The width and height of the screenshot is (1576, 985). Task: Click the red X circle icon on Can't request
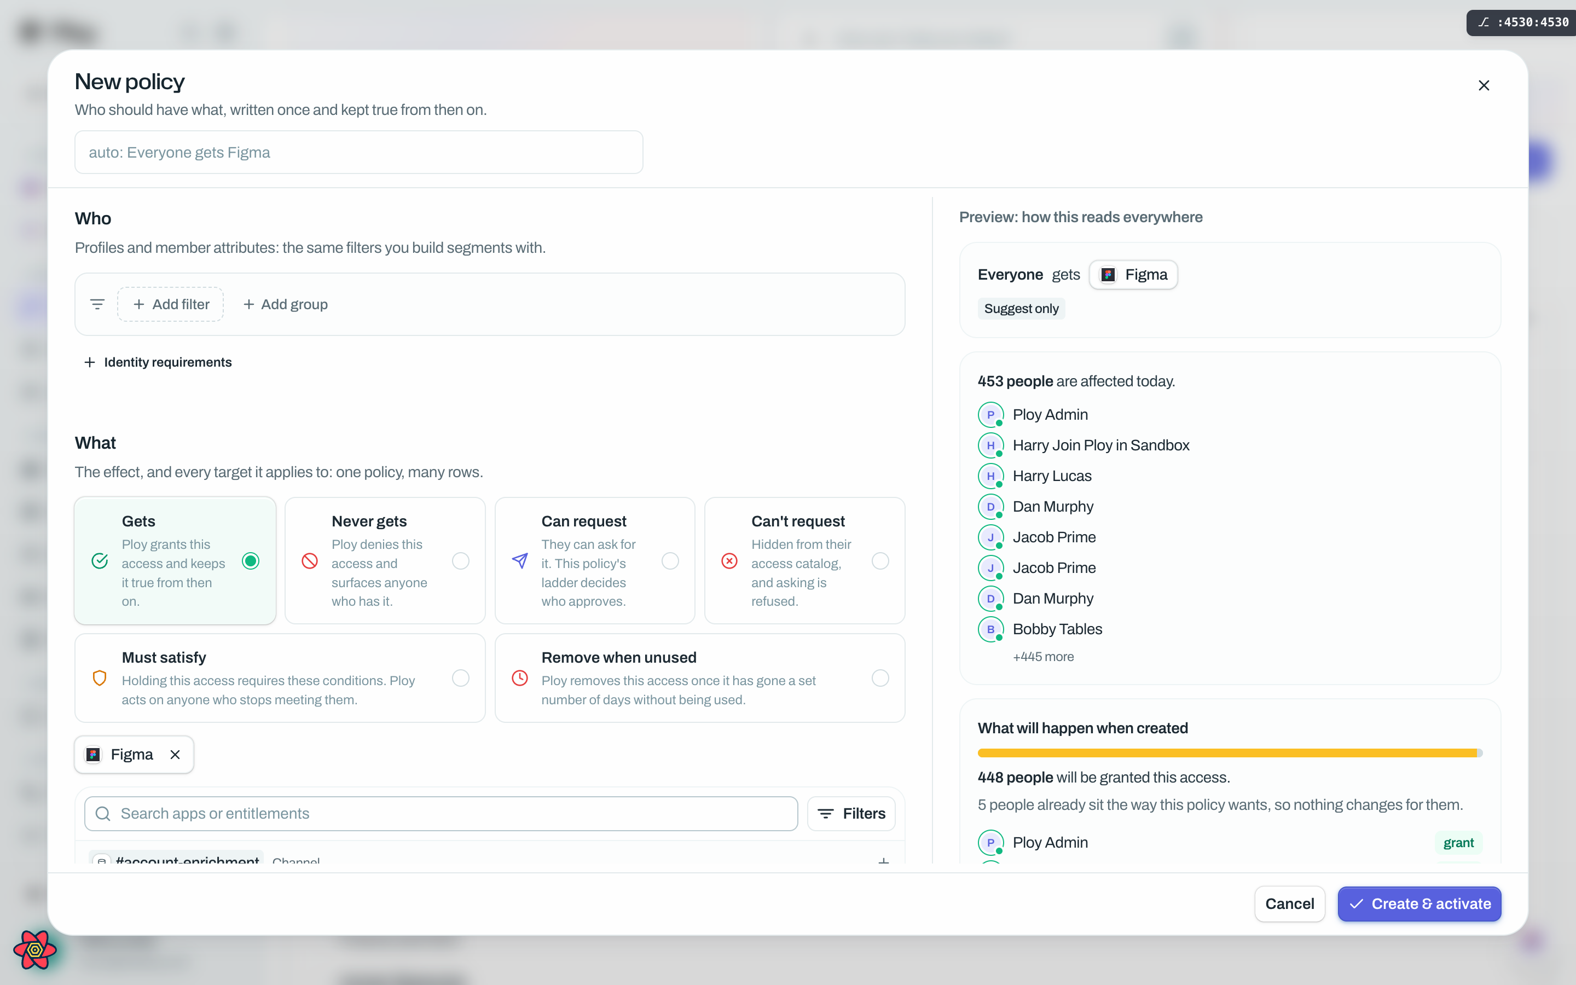tap(729, 561)
